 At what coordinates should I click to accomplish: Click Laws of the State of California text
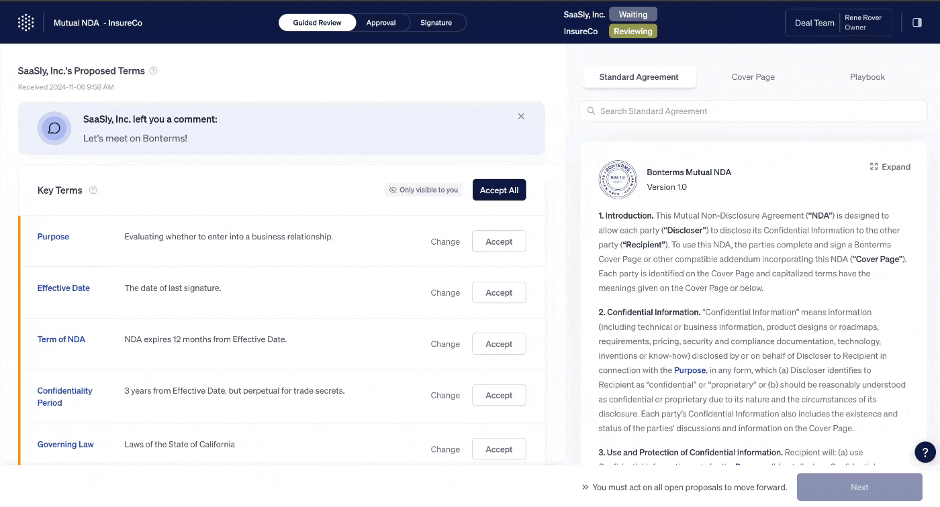(179, 444)
